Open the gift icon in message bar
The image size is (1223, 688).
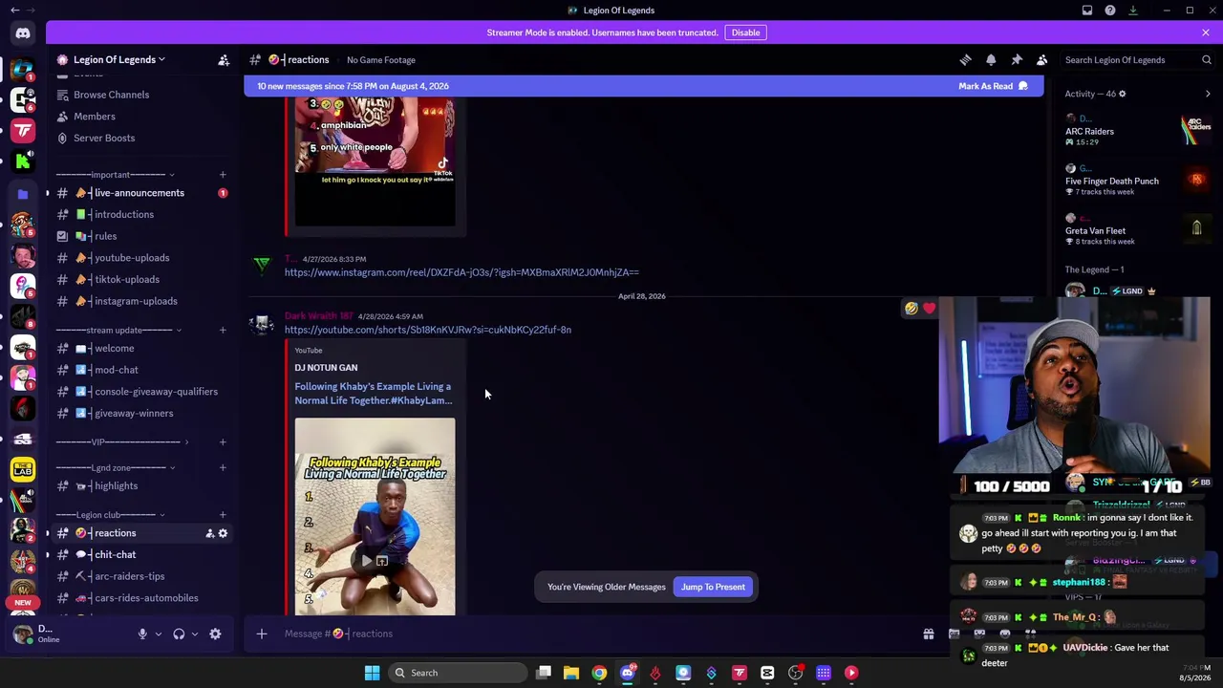pos(928,634)
